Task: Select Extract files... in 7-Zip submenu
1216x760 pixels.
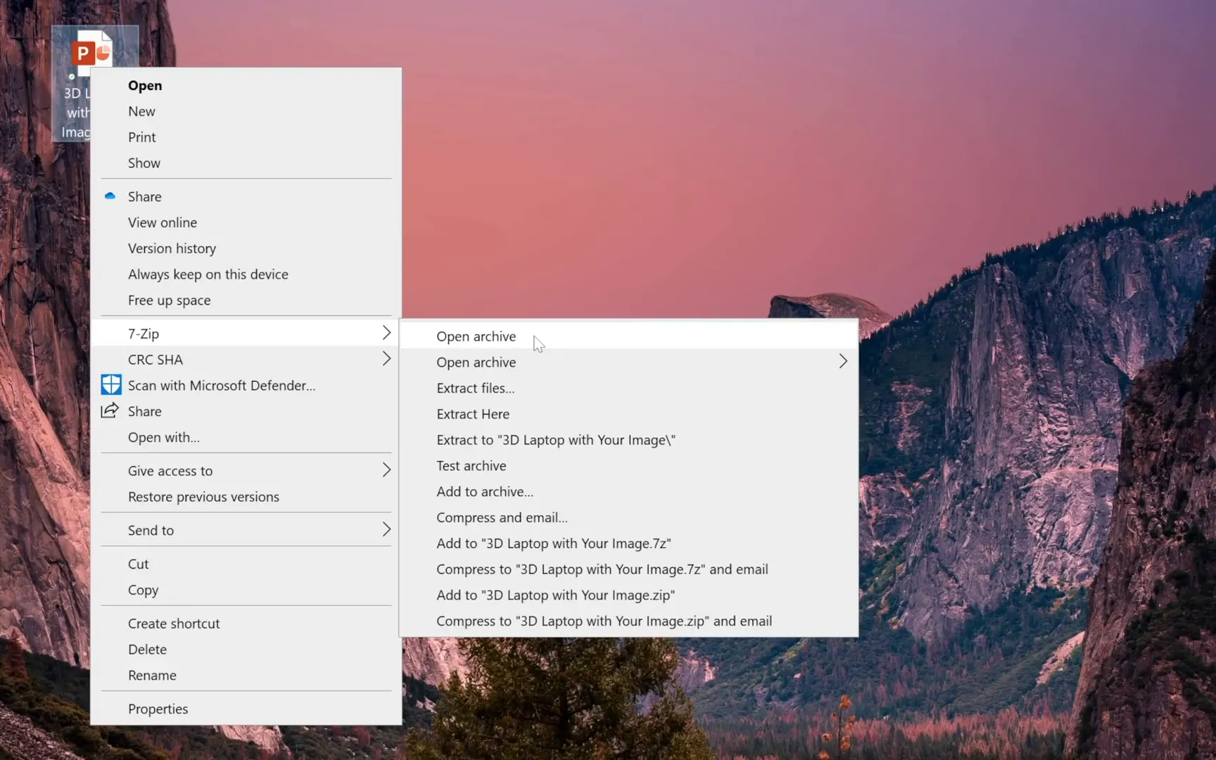Action: point(628,388)
